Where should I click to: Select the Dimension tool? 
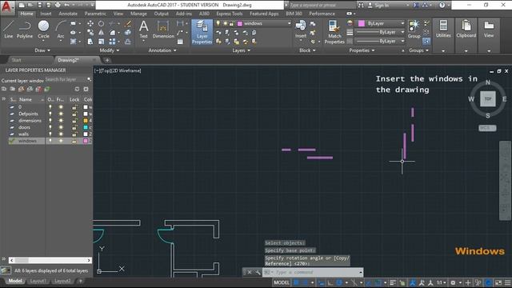point(163,30)
